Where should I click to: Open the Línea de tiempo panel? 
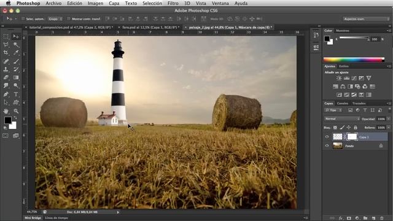[56, 218]
